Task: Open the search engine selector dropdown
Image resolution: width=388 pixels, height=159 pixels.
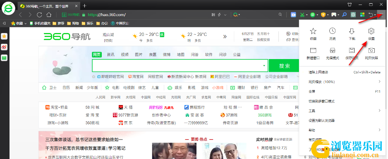Action: (x=237, y=15)
